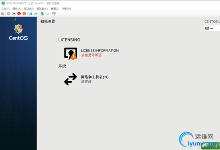220x150 pixels.
Task: Send Ctrl+Alt+Del via toolbar icon
Action: coord(2,13)
